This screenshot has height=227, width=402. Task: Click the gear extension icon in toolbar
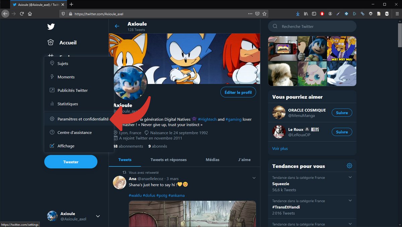371,14
